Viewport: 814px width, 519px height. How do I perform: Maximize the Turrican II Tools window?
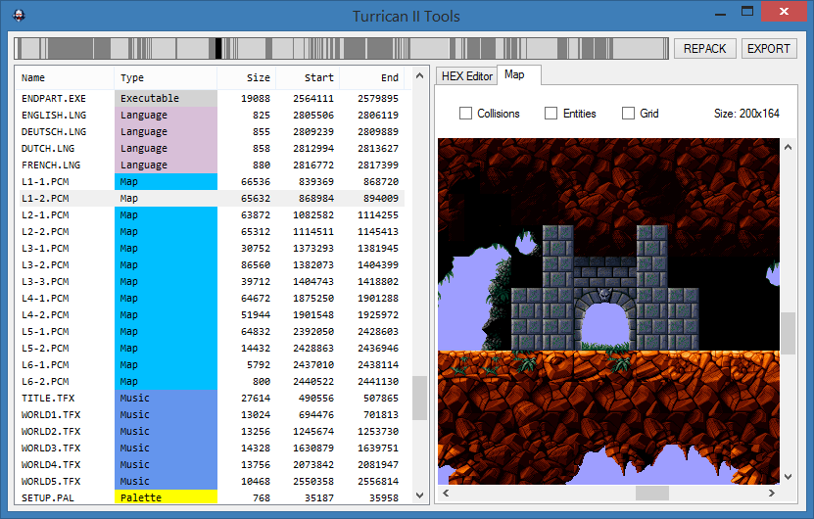coord(747,12)
